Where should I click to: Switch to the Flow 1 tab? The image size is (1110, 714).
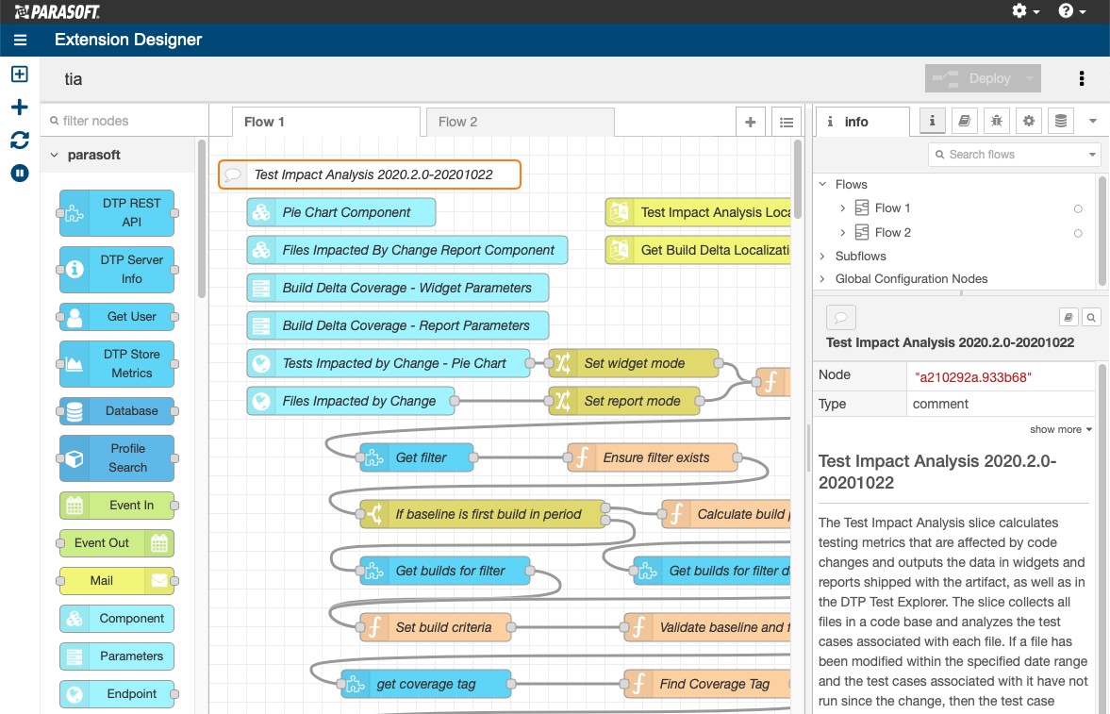click(325, 122)
